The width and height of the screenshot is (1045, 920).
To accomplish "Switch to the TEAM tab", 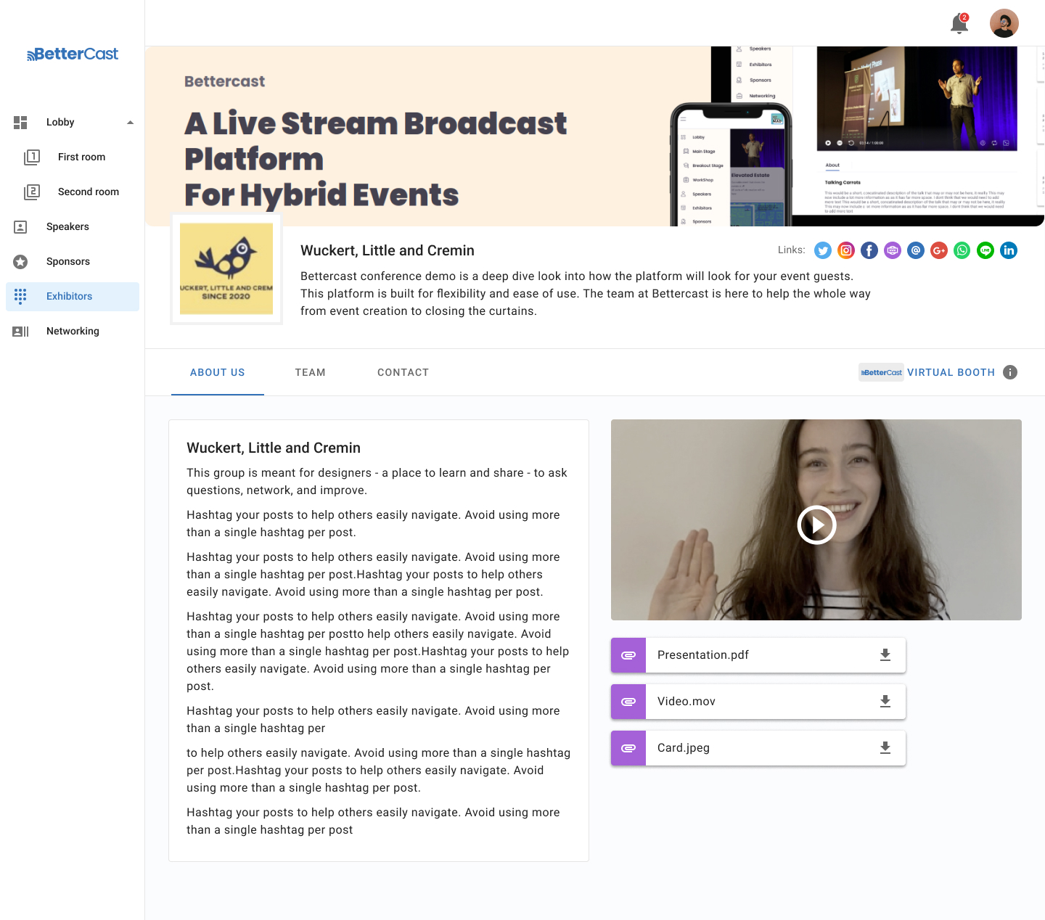I will click(x=310, y=372).
